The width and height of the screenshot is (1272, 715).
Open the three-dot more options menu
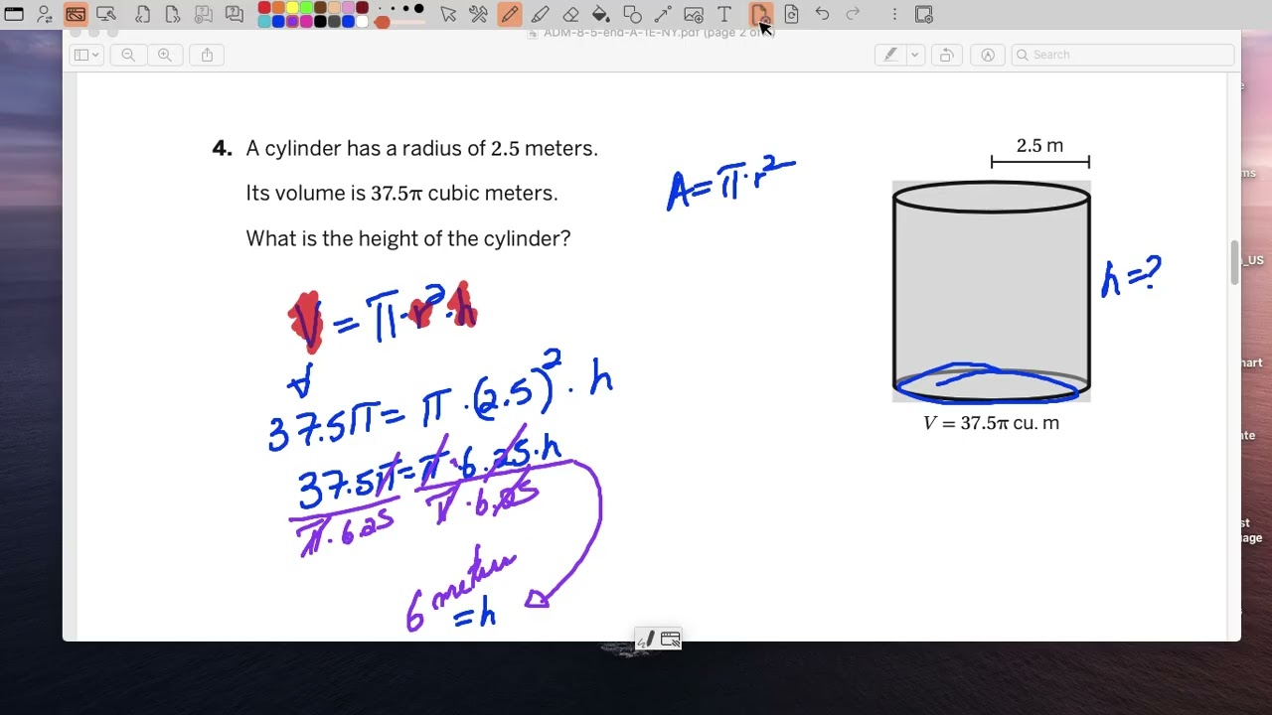(894, 14)
